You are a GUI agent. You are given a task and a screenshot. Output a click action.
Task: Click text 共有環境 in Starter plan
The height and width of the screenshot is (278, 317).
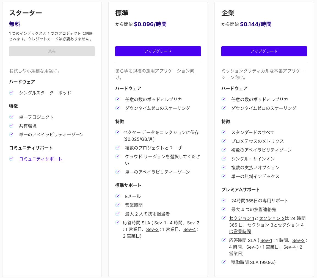click(x=28, y=126)
